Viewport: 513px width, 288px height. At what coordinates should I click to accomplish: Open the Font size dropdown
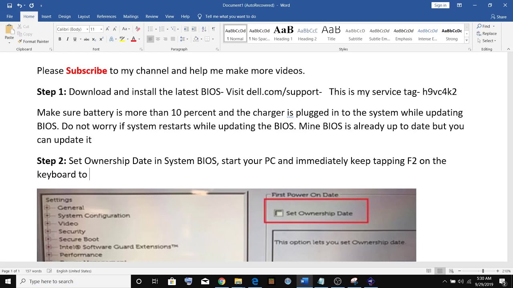tap(101, 29)
